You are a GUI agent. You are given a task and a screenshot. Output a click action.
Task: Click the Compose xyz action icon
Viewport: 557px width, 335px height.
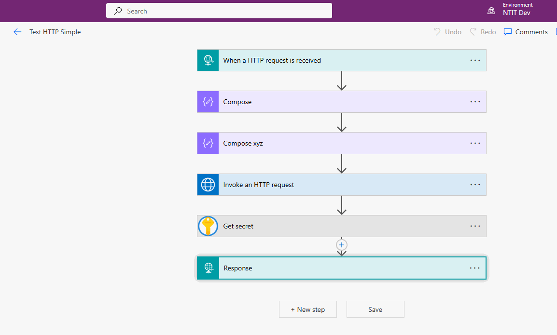208,143
